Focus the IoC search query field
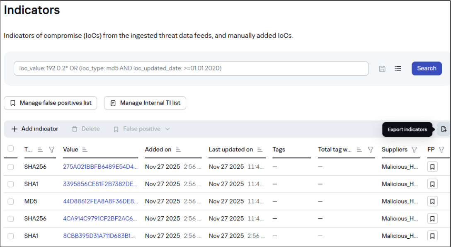This screenshot has width=451, height=247. pyautogui.click(x=191, y=68)
